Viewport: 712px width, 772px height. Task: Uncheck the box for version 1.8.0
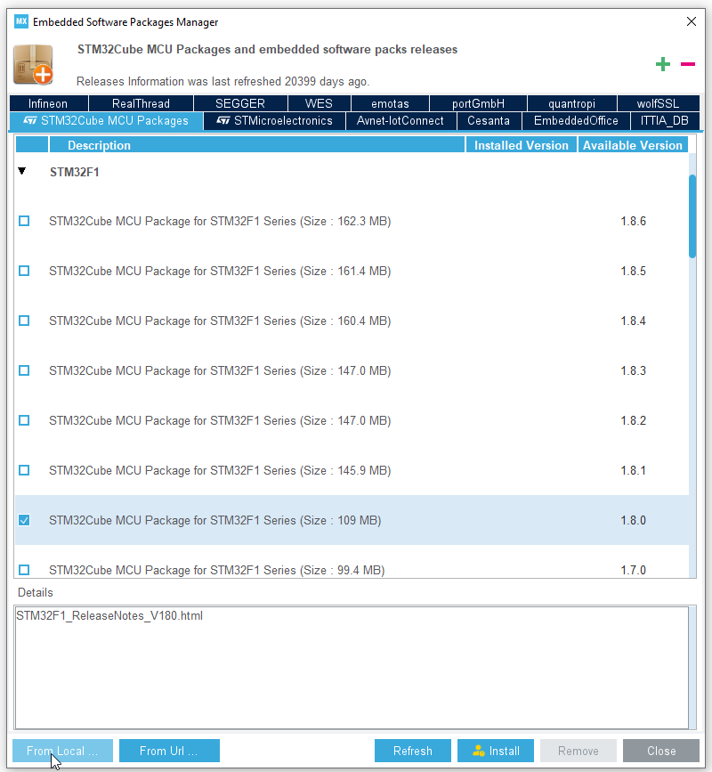pyautogui.click(x=24, y=520)
